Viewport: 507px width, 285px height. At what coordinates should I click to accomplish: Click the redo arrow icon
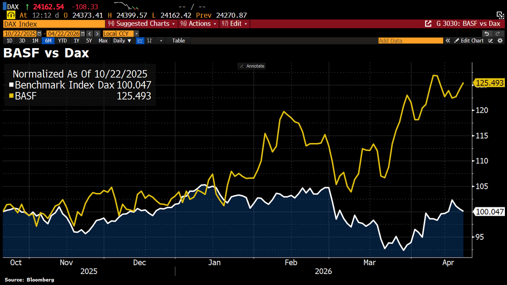click(x=498, y=33)
